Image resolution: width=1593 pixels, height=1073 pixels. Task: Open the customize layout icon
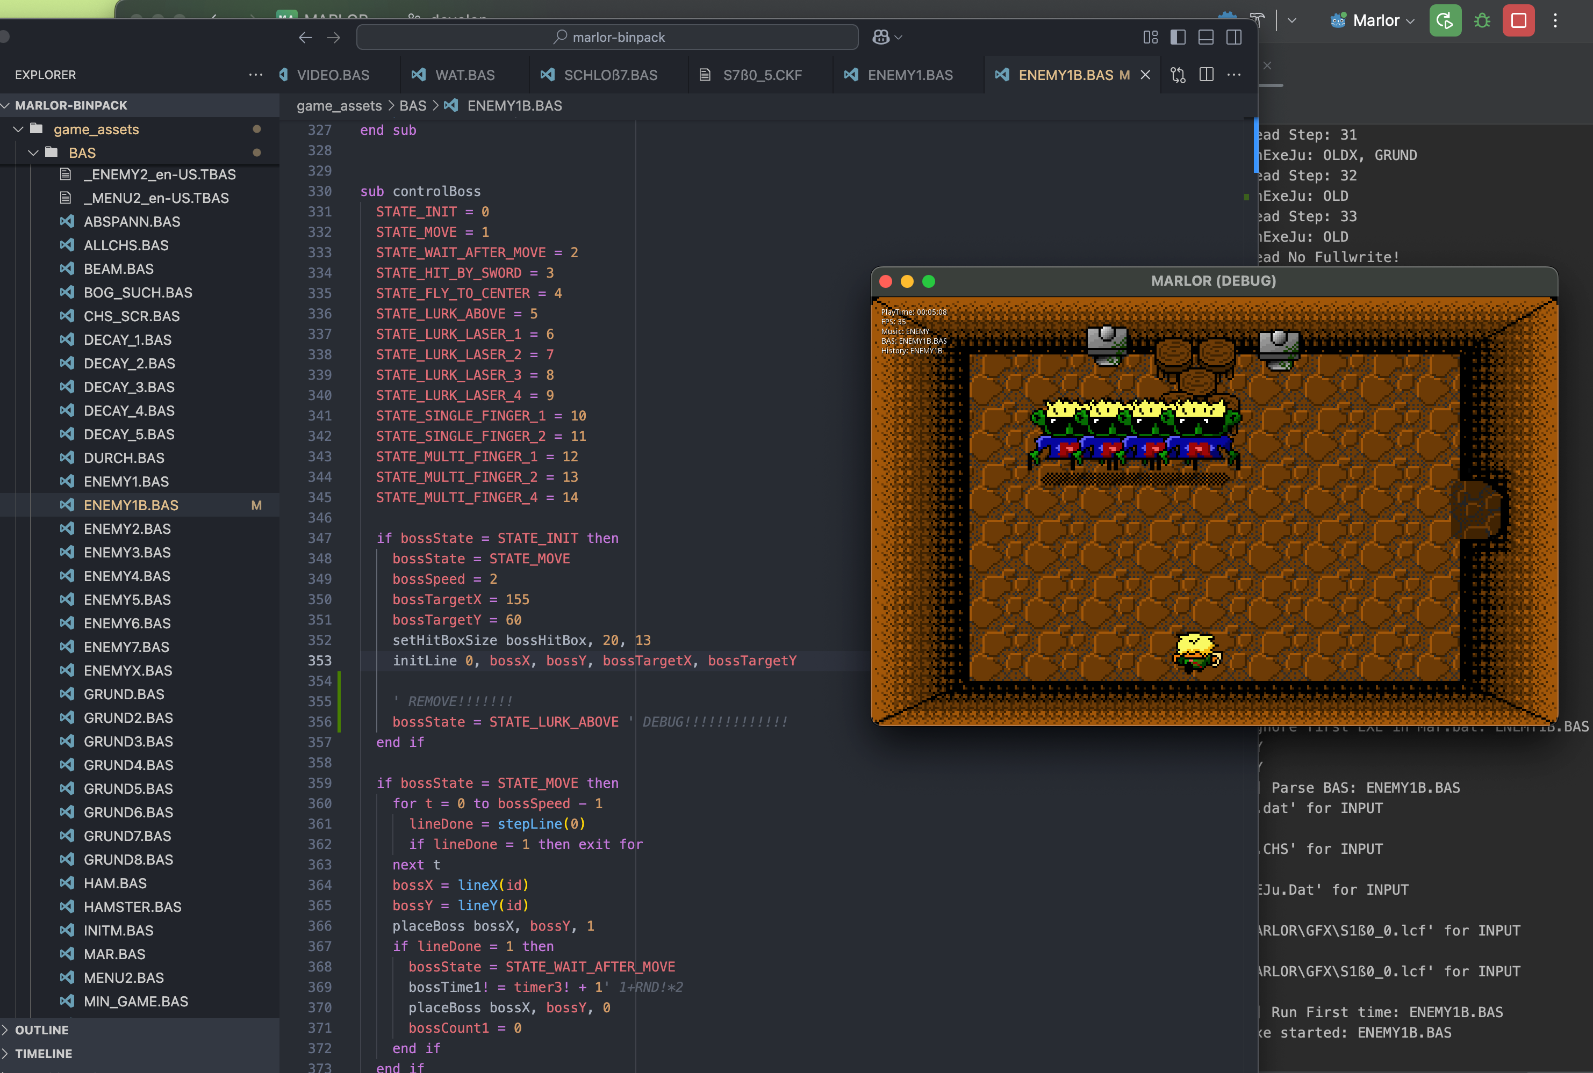[1151, 37]
